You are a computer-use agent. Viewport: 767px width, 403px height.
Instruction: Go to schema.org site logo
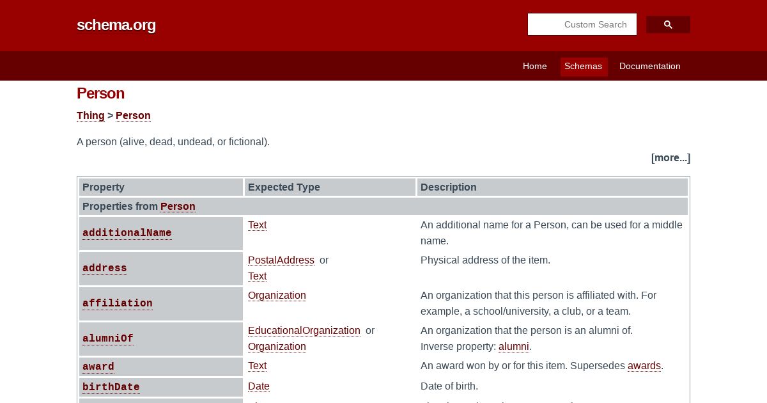(116, 25)
